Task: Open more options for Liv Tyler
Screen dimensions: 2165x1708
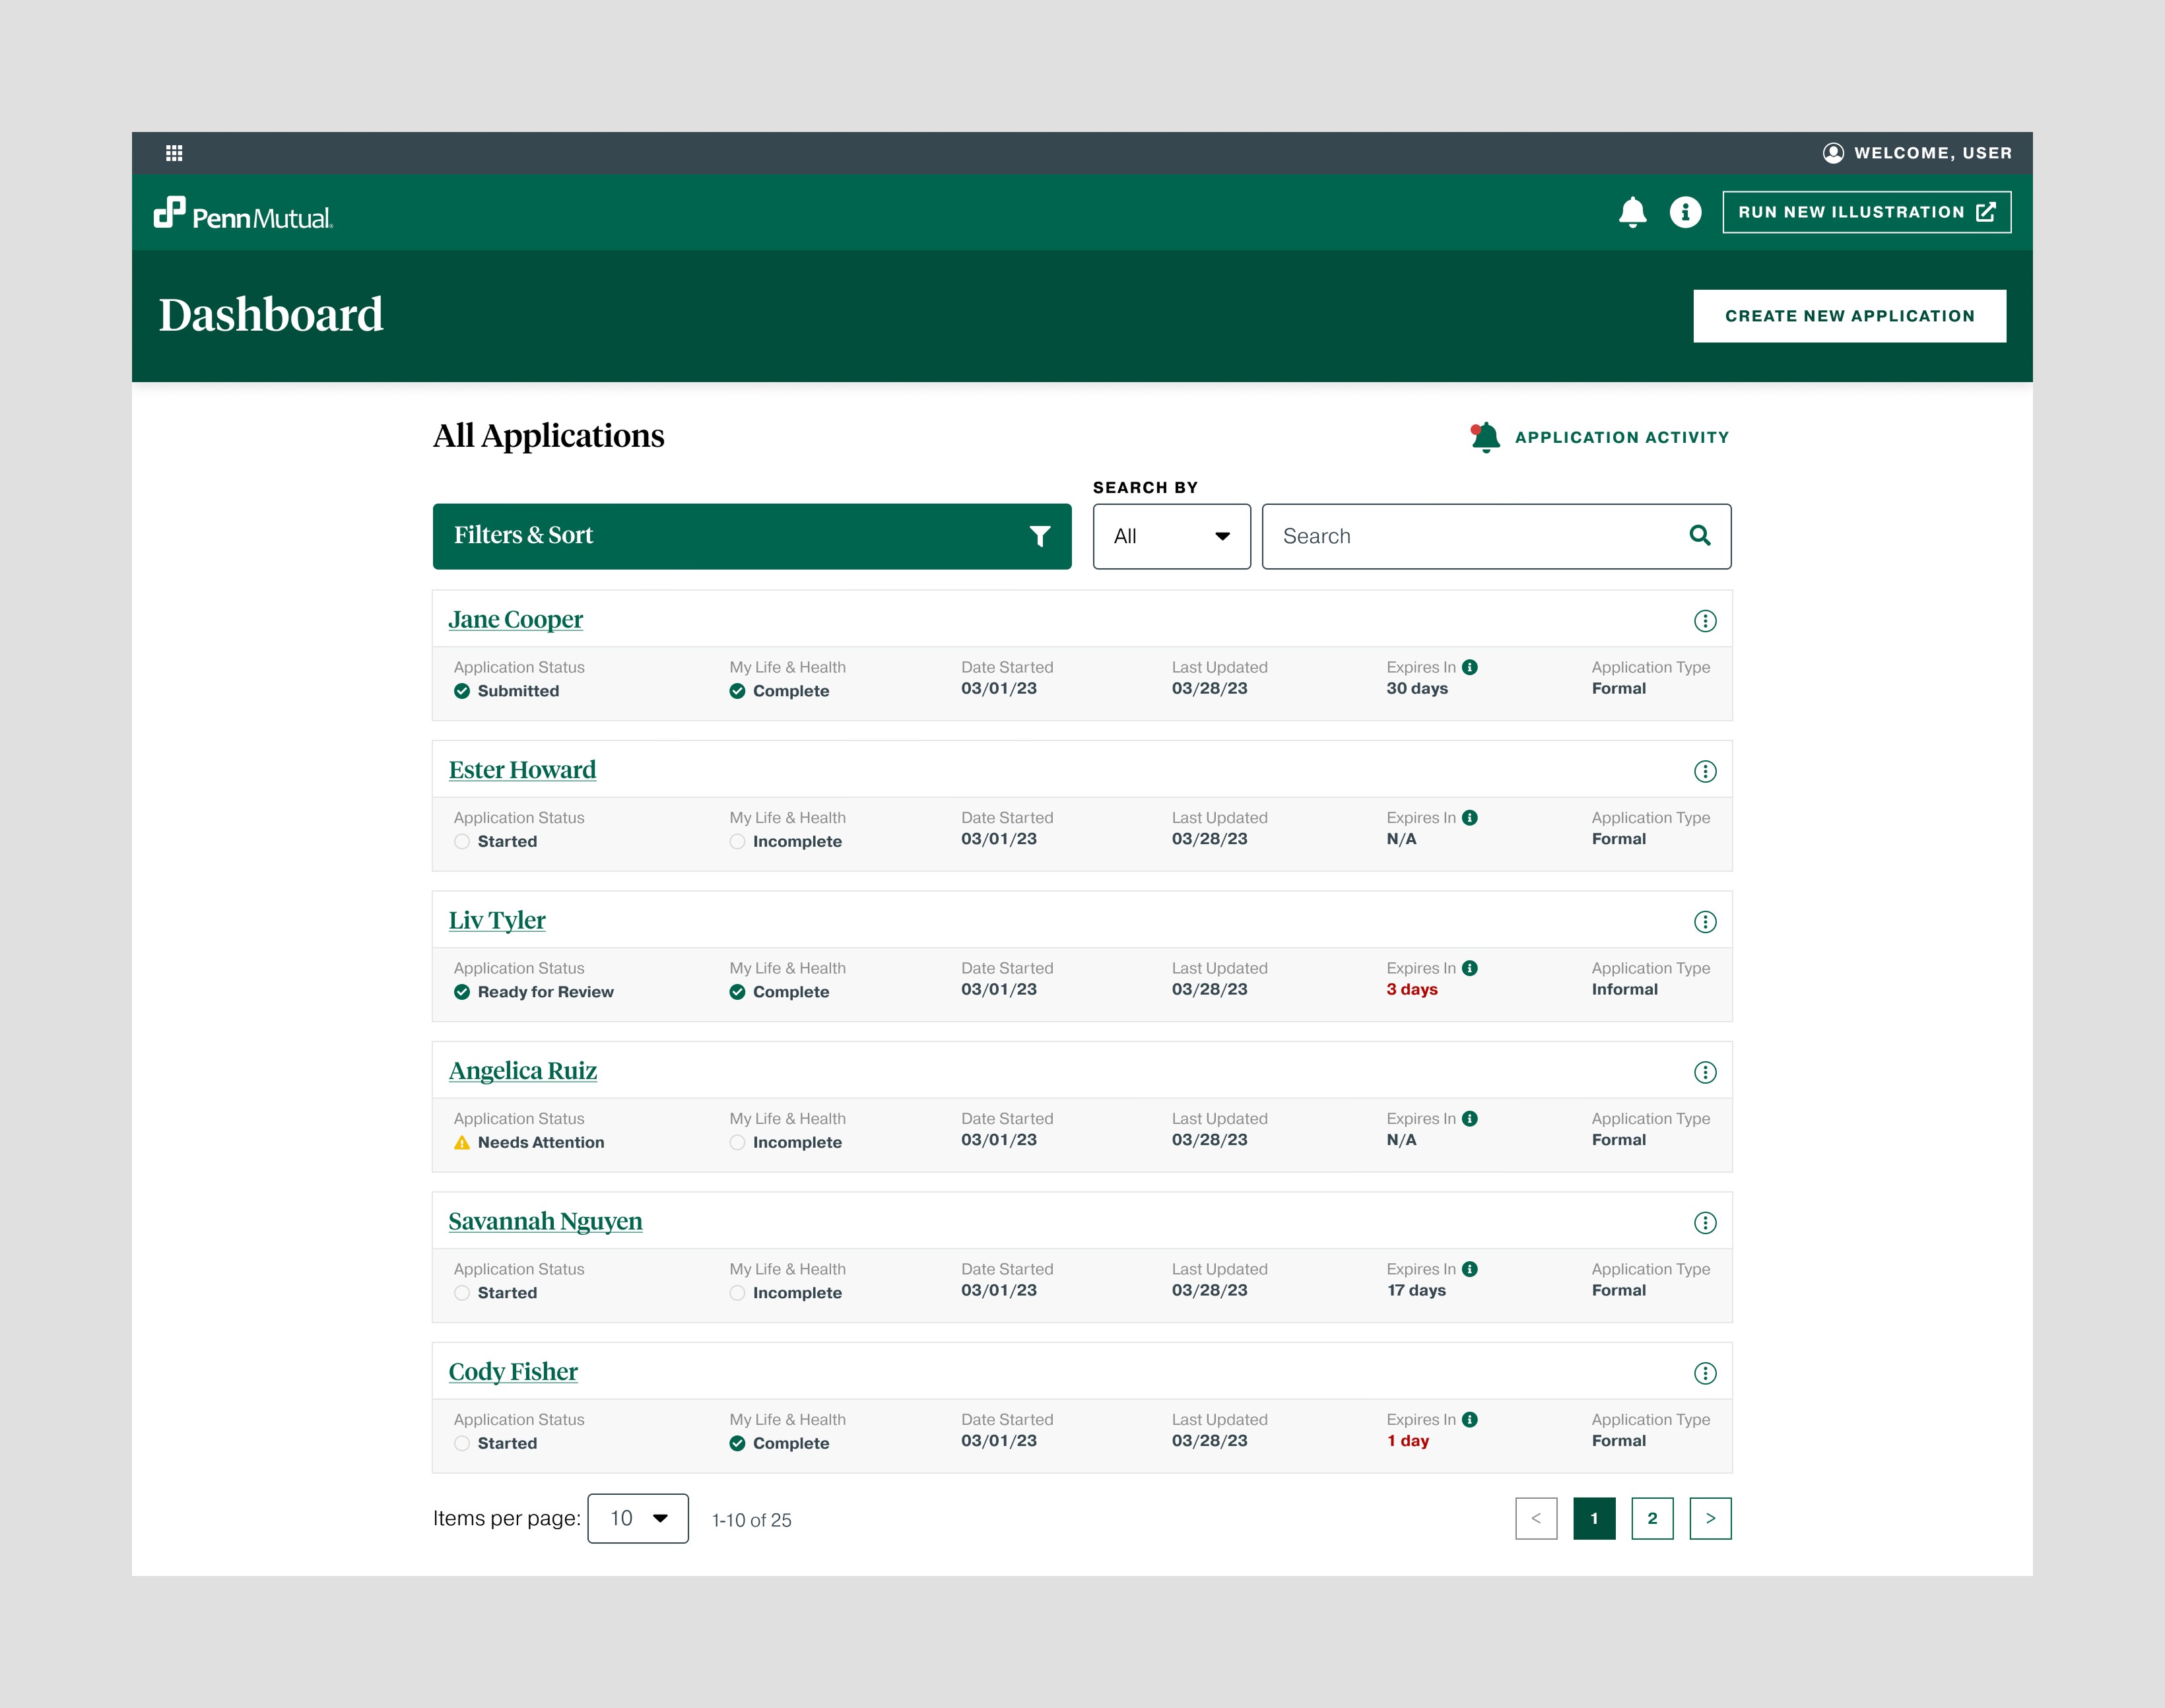Action: [1705, 922]
